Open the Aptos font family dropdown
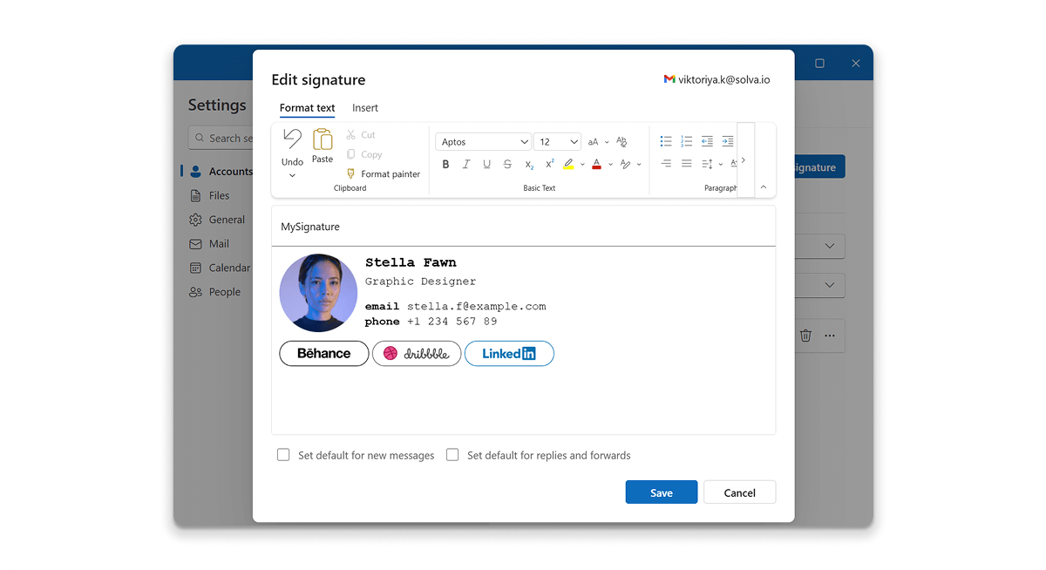 (x=483, y=141)
